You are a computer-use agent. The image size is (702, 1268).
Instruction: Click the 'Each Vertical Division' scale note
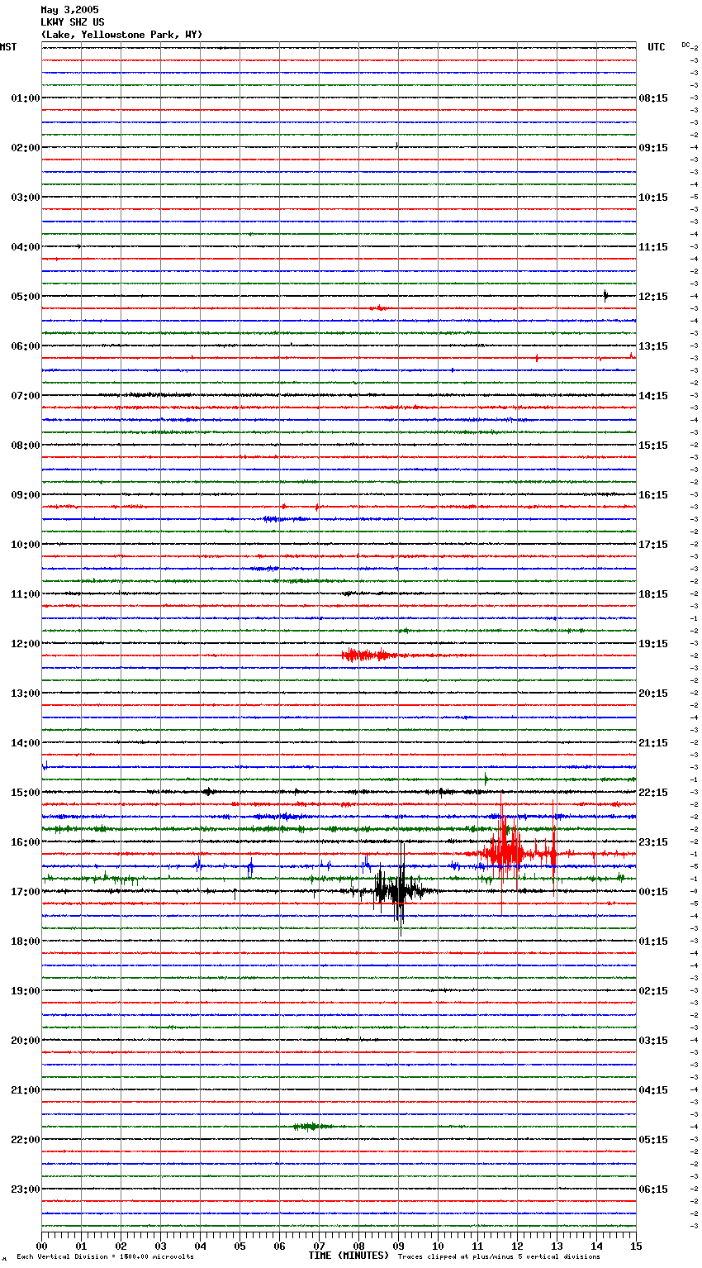pos(105,1256)
